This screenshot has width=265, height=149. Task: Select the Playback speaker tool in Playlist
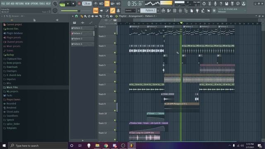(x=111, y=16)
